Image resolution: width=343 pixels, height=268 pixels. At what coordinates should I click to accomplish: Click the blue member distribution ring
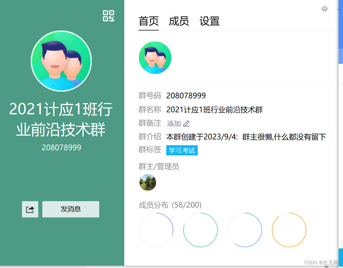pos(245,230)
